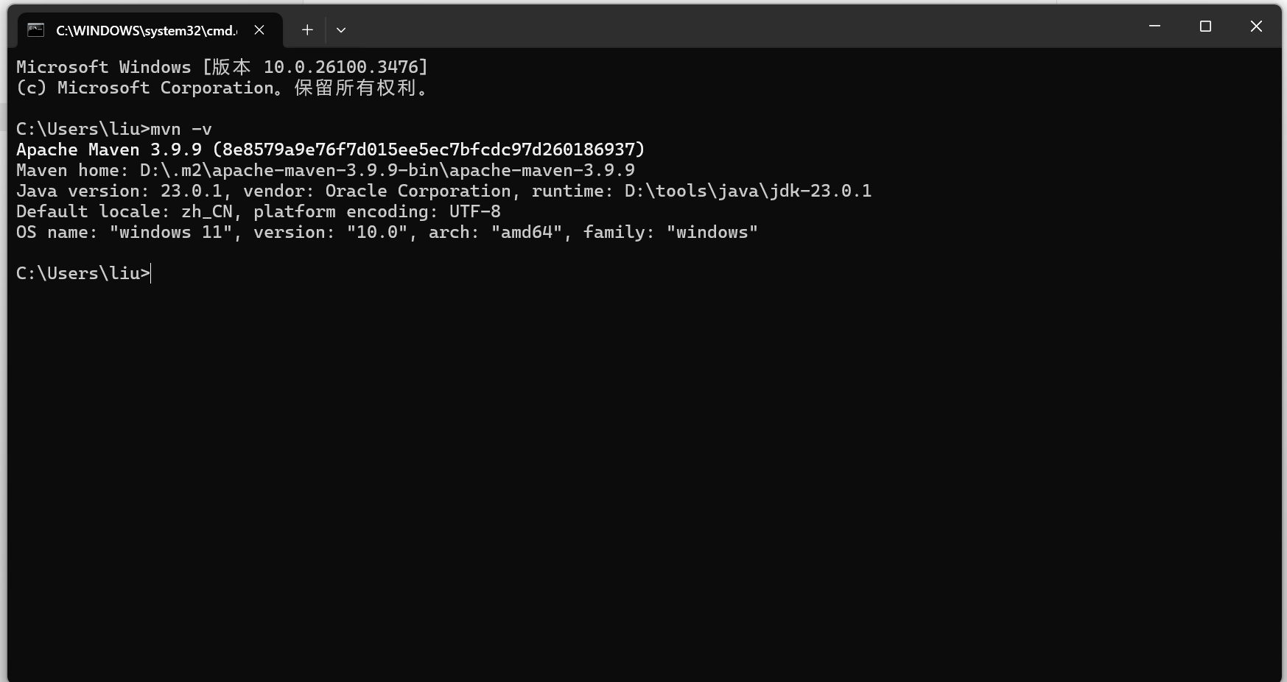Click the Microsoft Corporation copyright line
Viewport: 1287px width, 682px height.
click(x=222, y=88)
